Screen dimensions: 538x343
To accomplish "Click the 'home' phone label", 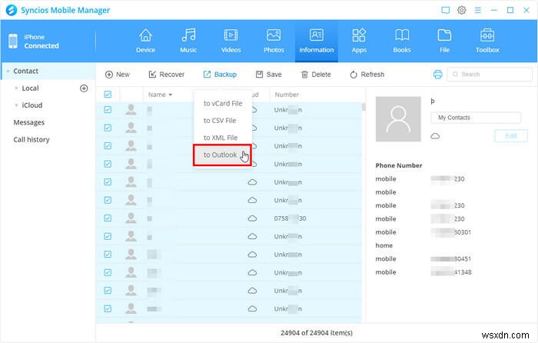I will tap(384, 245).
